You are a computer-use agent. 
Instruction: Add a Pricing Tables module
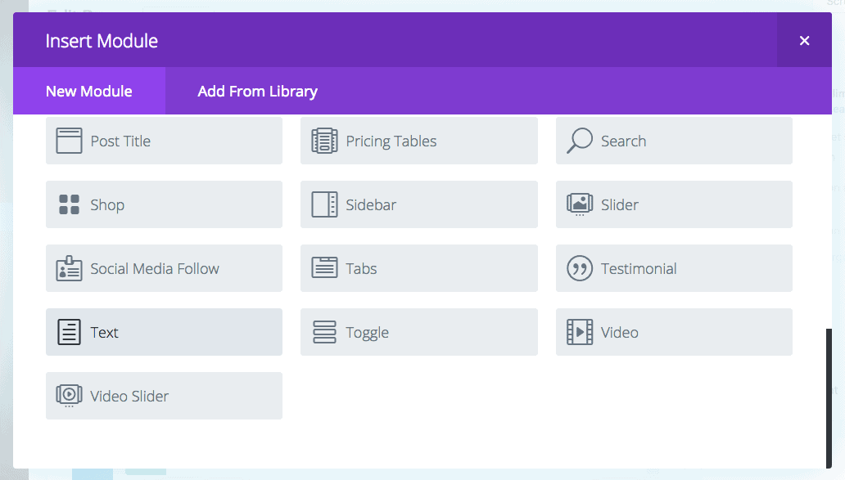click(x=419, y=141)
